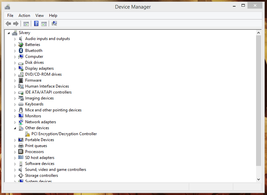Click the scrollbar down arrow
267x195 pixels.
coord(258,179)
